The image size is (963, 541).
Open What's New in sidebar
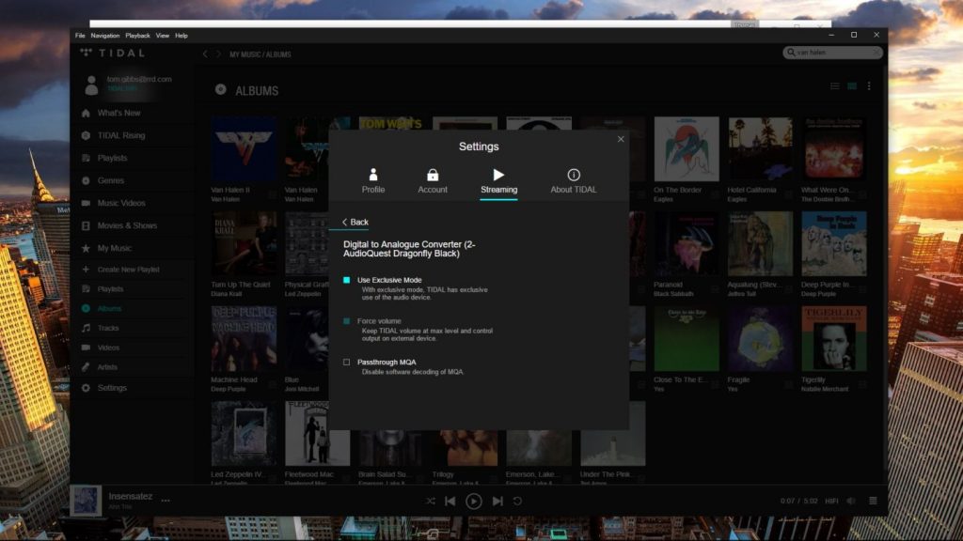(x=118, y=113)
